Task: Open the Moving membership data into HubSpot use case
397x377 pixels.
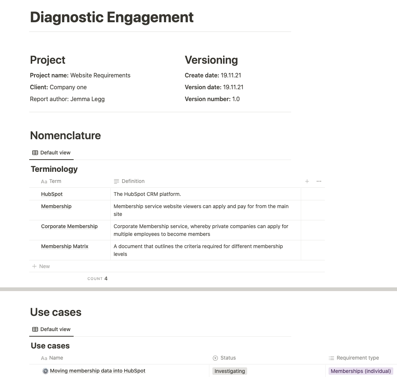Action: pos(97,371)
